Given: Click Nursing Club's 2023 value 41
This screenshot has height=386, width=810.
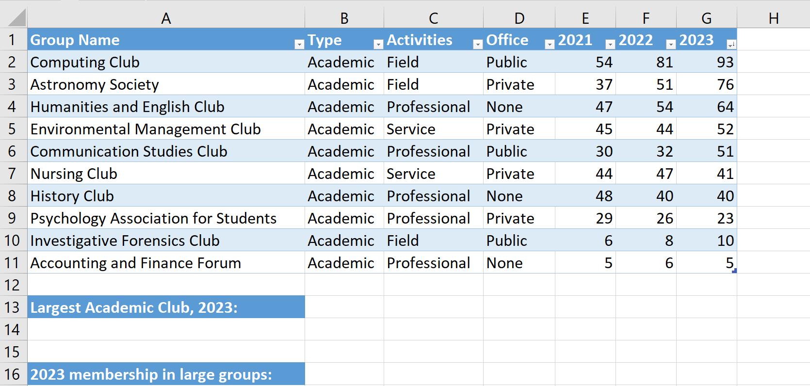Looking at the screenshot, I should pos(707,174).
